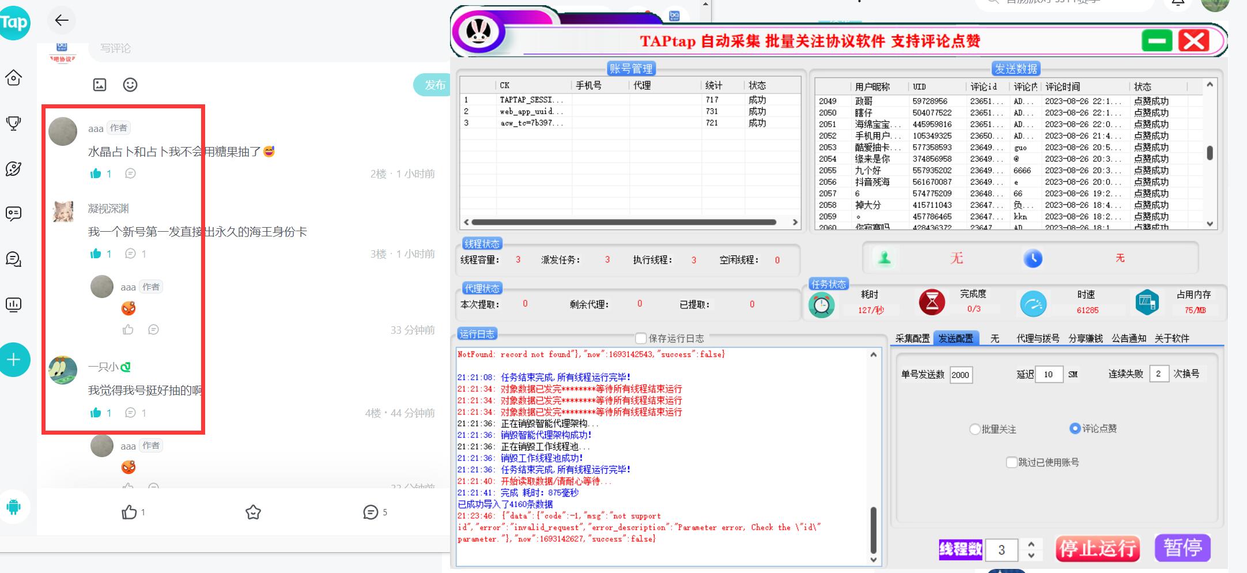The width and height of the screenshot is (1247, 573).
Task: Click the 单号发送数 input field
Action: point(961,375)
